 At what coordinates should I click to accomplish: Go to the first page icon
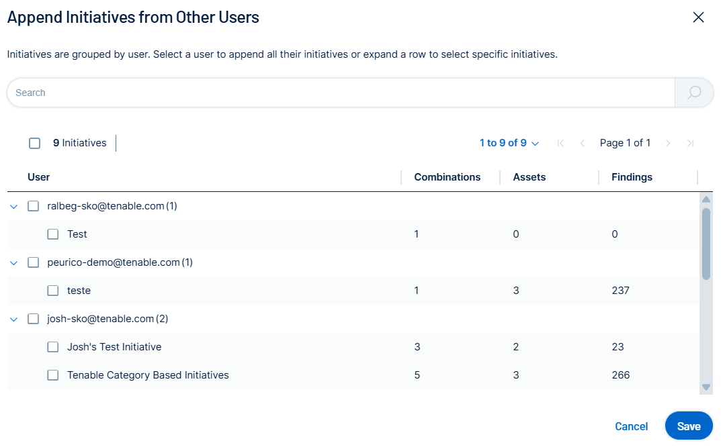click(x=560, y=143)
